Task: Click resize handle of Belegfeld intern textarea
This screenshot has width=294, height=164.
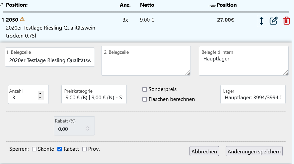Action: tap(286, 73)
